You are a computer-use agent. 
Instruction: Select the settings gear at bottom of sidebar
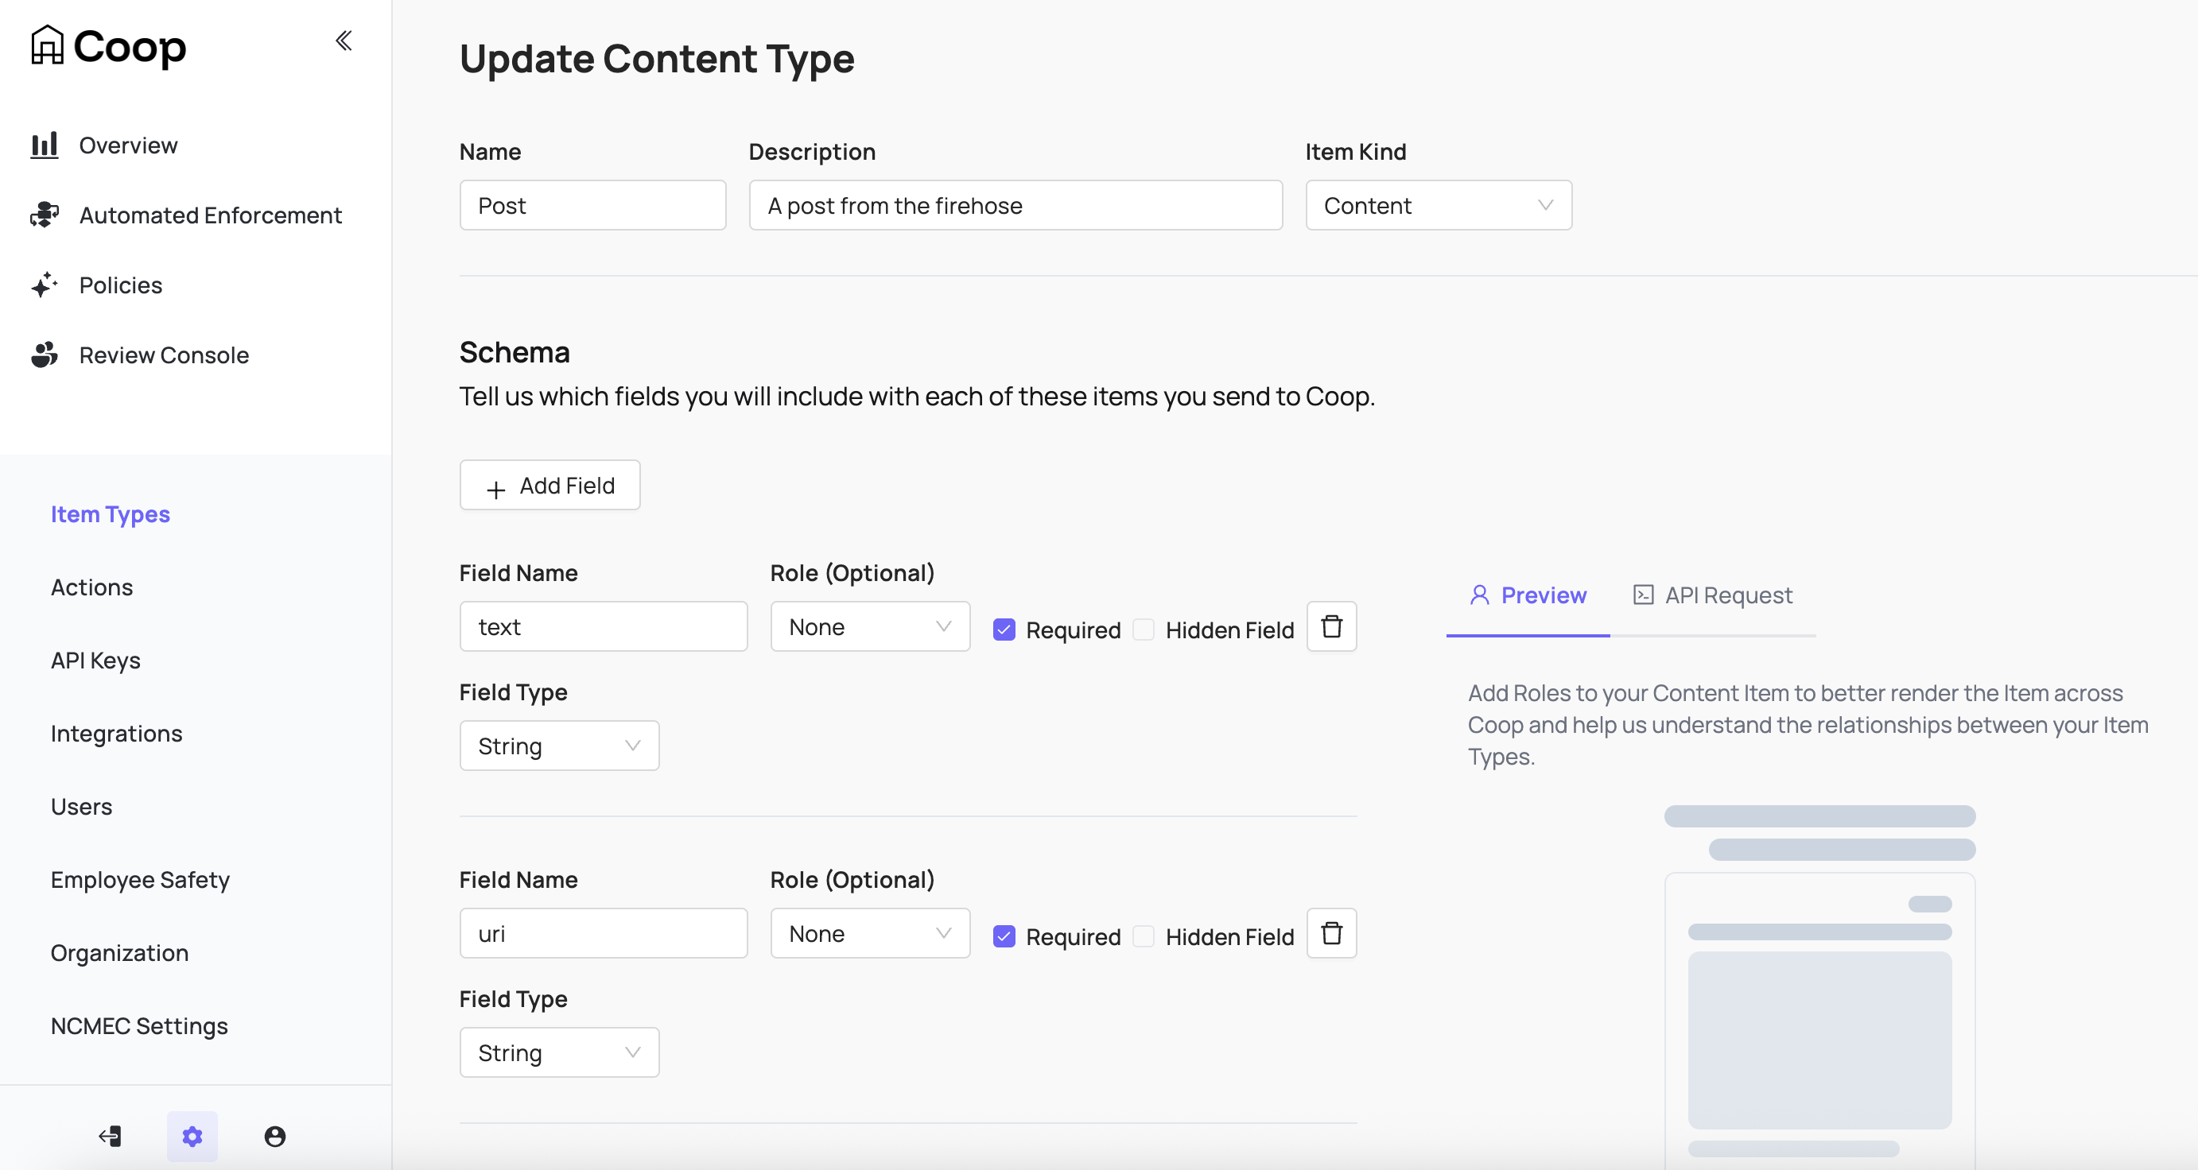tap(192, 1136)
